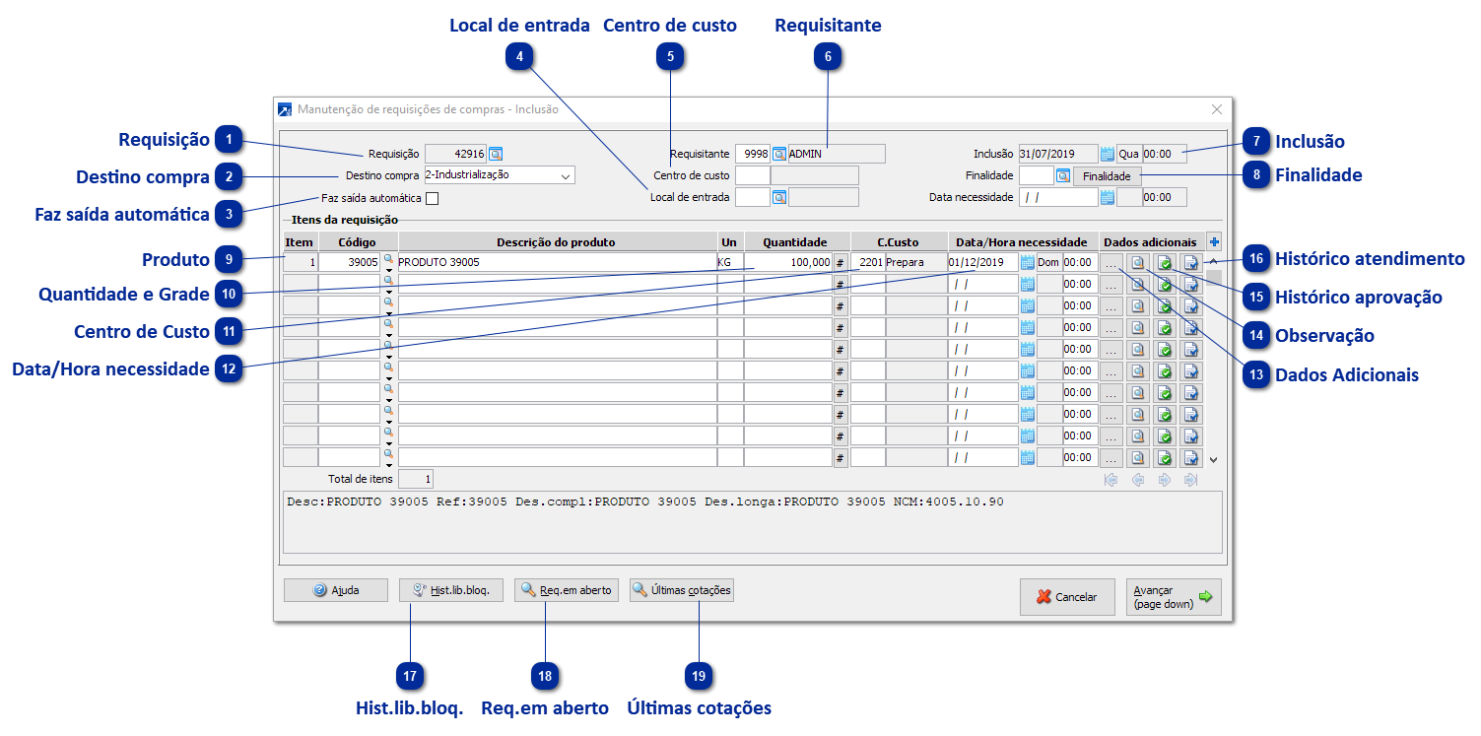Click the weekday cell Qua
1481x736 pixels.
point(1128,154)
